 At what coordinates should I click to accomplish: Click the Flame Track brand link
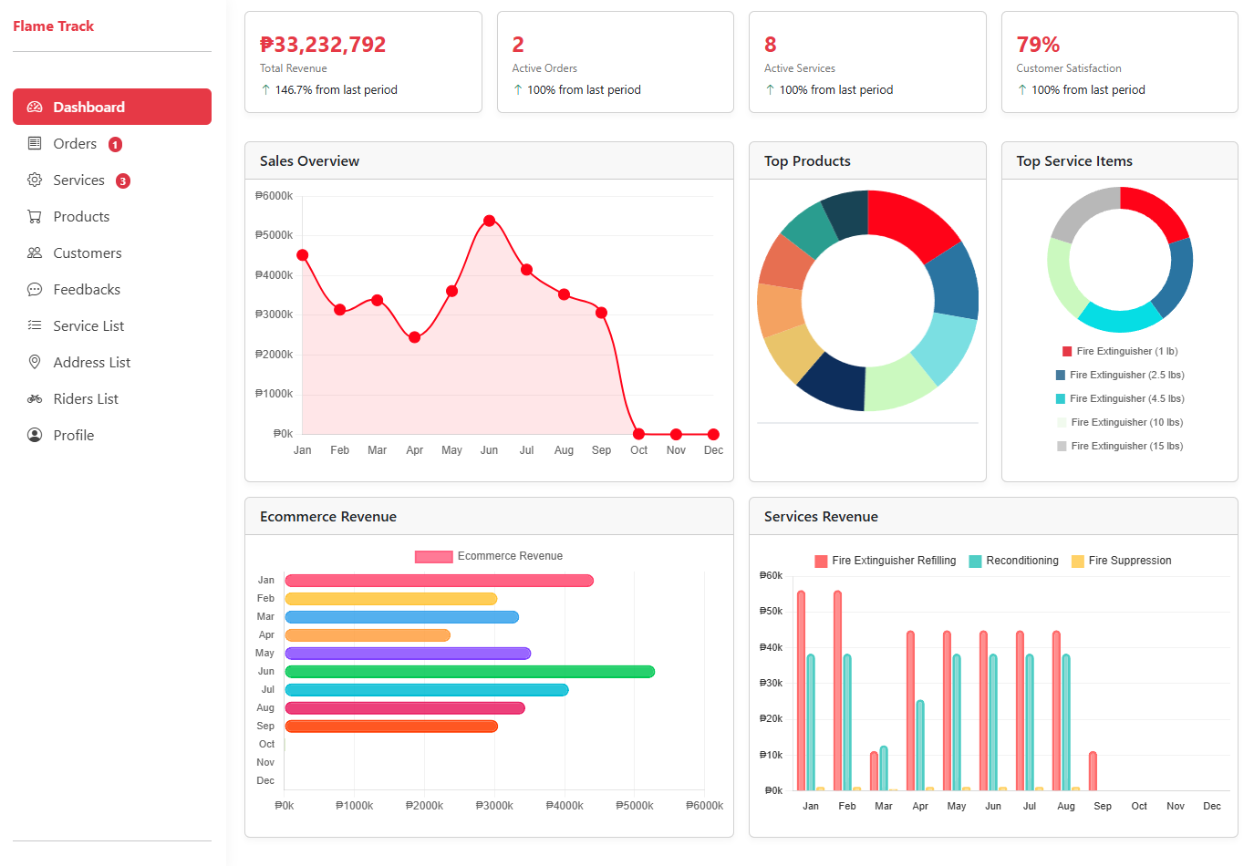click(53, 26)
